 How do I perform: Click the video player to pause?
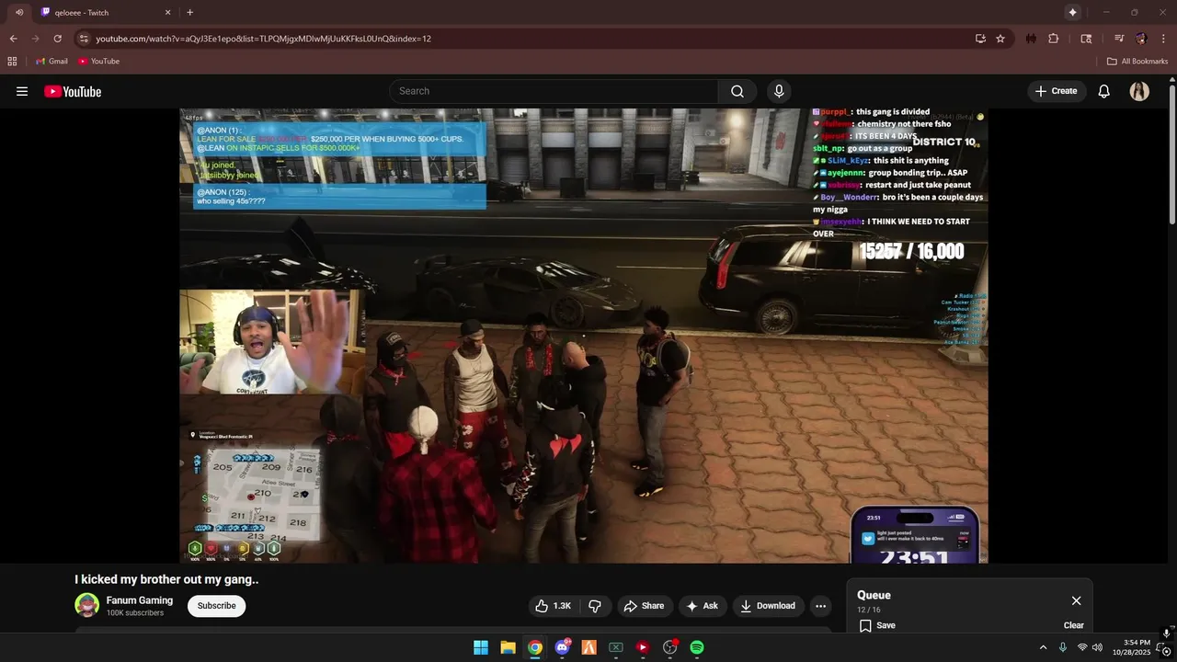pyautogui.click(x=584, y=336)
